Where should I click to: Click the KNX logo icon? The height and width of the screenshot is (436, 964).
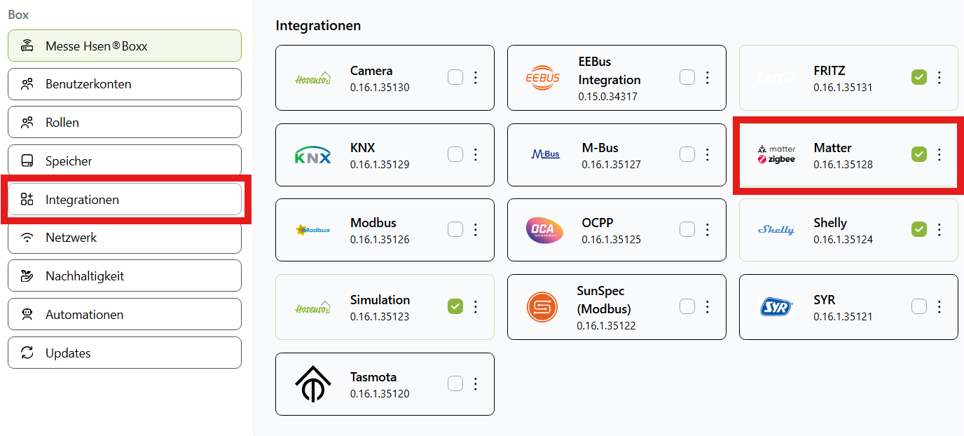312,156
